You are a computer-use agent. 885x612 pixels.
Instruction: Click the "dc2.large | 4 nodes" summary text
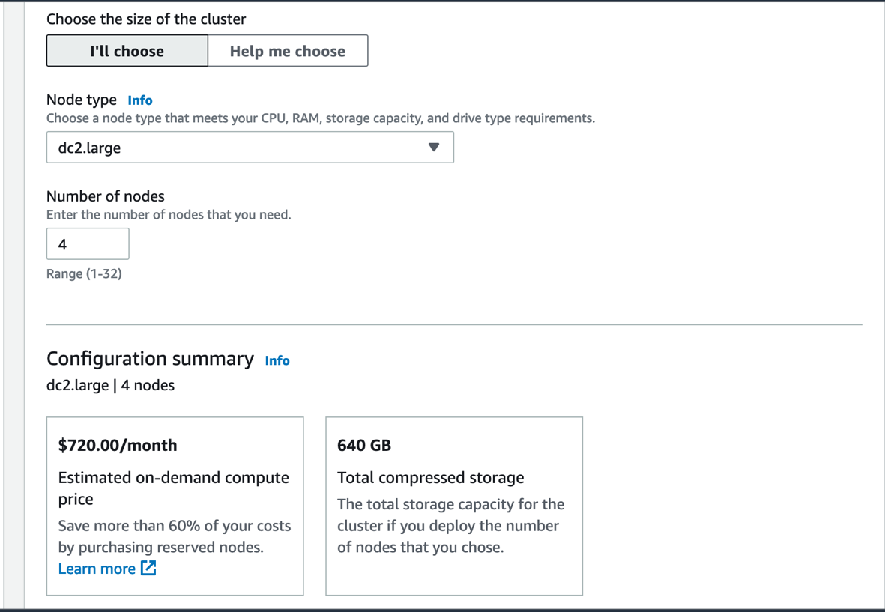tap(110, 385)
